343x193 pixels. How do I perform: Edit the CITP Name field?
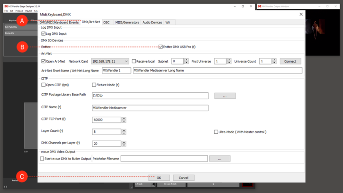pos(150,108)
